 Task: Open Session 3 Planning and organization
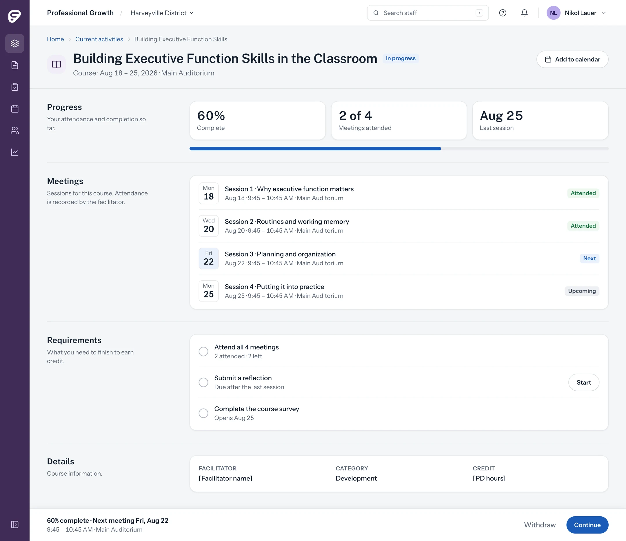click(399, 258)
